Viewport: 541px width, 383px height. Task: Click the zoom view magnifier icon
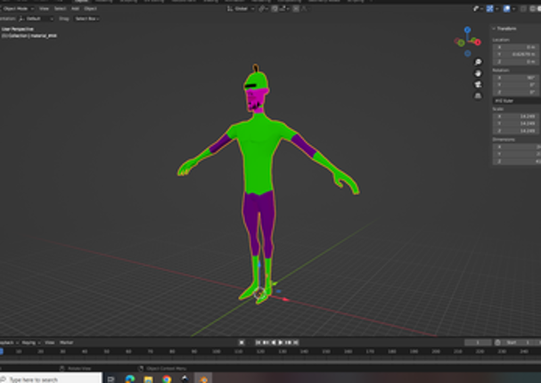click(x=478, y=62)
